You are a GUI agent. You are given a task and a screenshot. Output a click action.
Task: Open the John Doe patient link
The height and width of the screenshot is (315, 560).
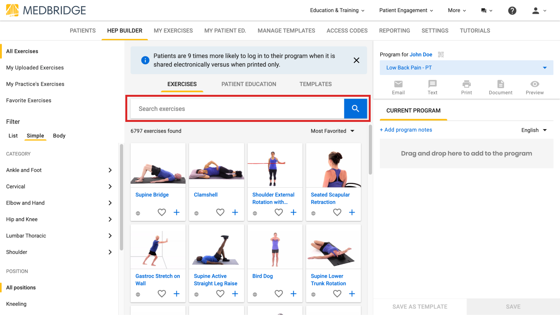pyautogui.click(x=421, y=54)
